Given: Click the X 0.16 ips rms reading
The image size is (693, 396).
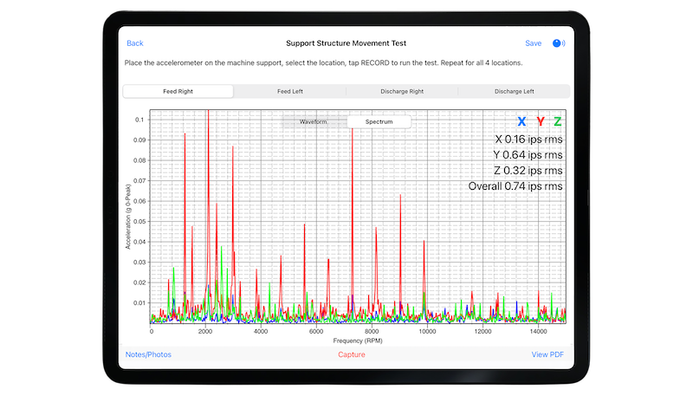Looking at the screenshot, I should coord(528,140).
